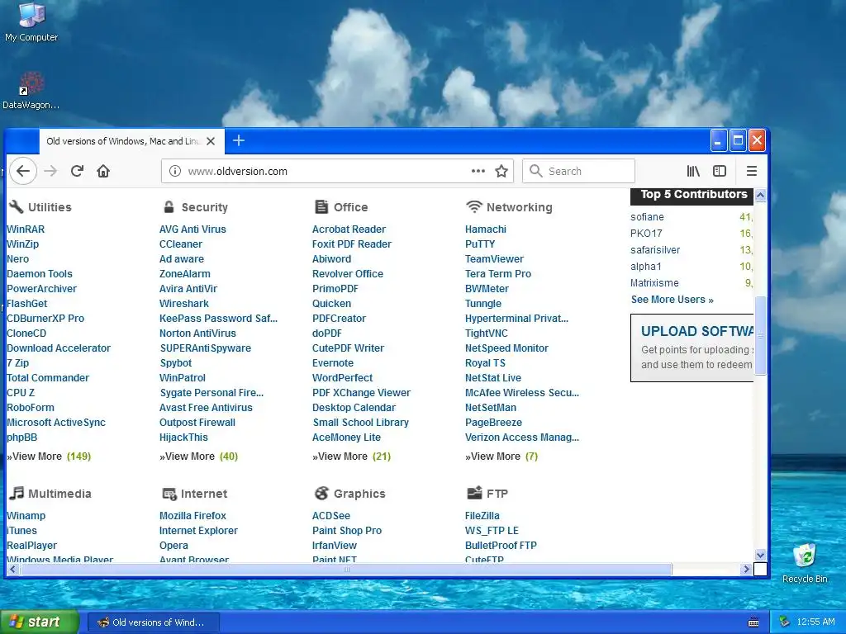Click the Multimedia music note icon
The height and width of the screenshot is (634, 846).
(17, 493)
